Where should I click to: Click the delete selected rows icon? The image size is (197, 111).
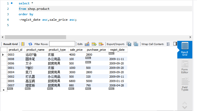pos(101,44)
